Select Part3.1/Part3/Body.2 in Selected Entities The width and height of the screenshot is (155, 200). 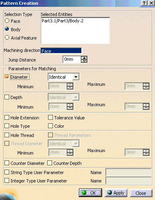[62, 21]
